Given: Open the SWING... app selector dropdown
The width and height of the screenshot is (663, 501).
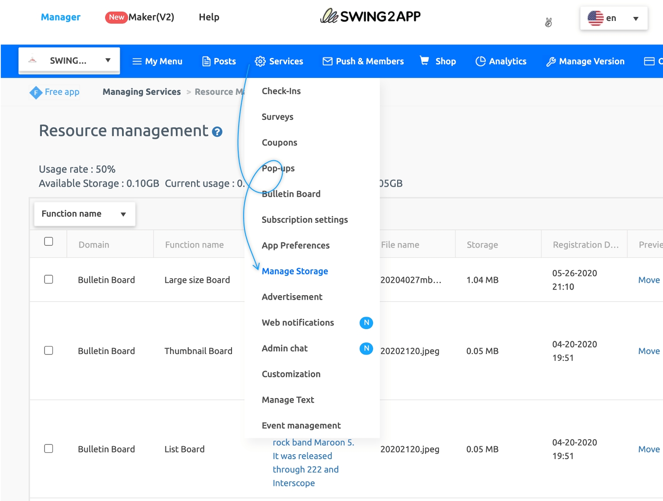Looking at the screenshot, I should tap(69, 60).
